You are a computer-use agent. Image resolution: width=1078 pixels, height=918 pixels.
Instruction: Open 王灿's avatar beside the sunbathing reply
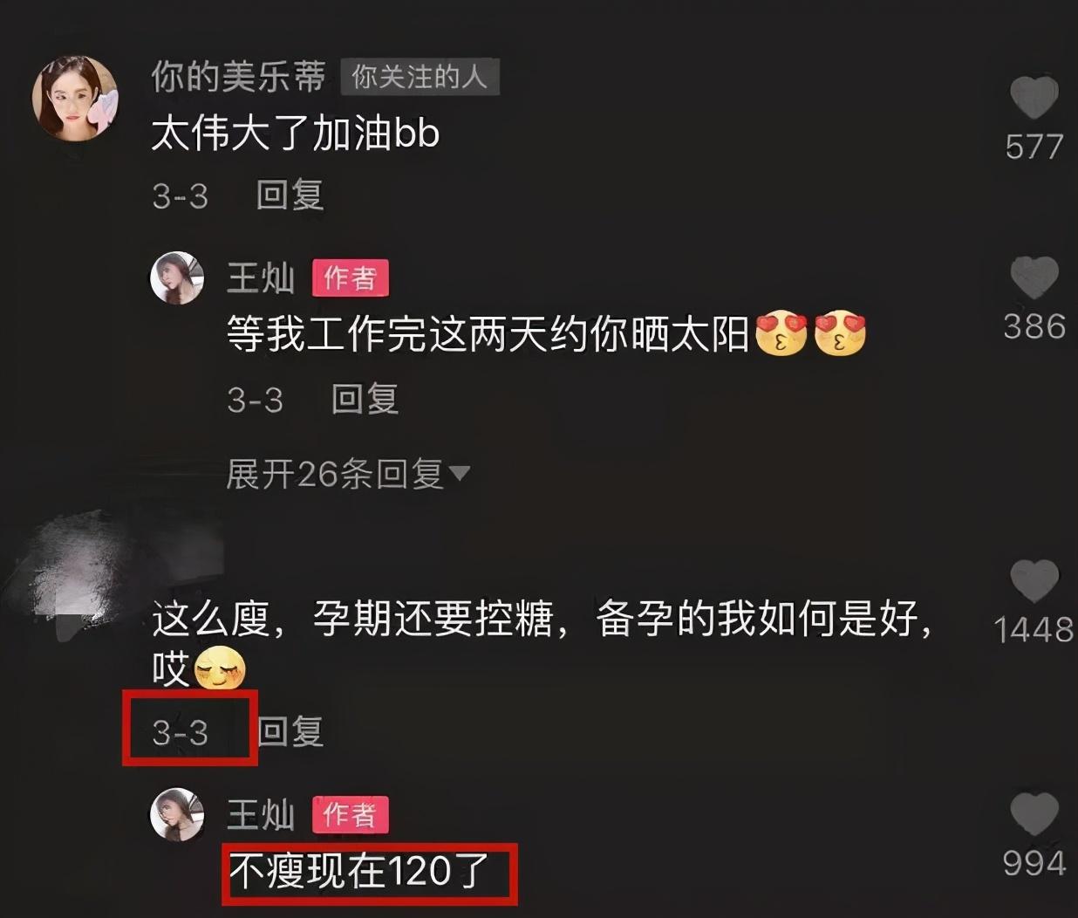(177, 278)
